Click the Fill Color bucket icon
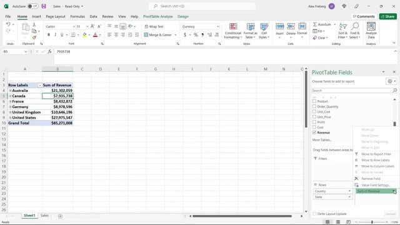This screenshot has height=225, width=400. [84, 35]
